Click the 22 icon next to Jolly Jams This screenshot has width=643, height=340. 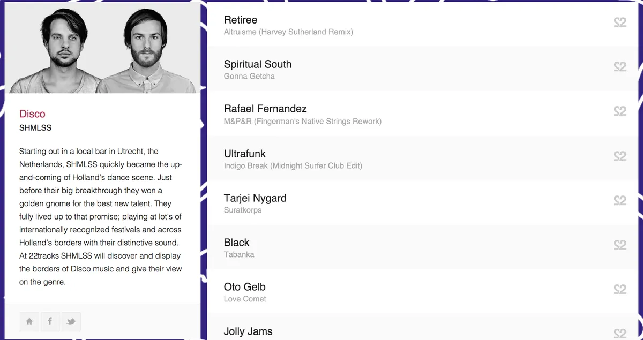tap(620, 333)
